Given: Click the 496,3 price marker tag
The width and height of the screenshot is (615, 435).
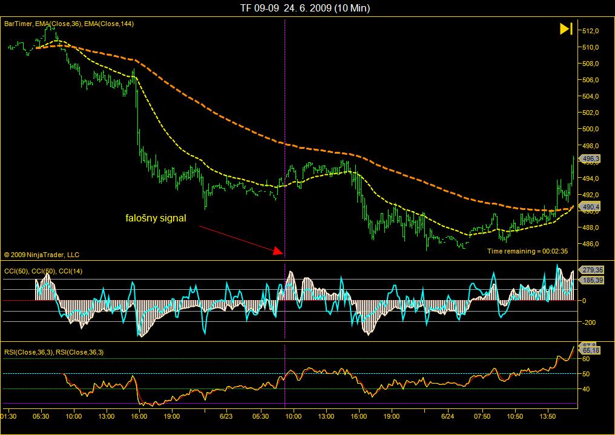Looking at the screenshot, I should (x=590, y=159).
